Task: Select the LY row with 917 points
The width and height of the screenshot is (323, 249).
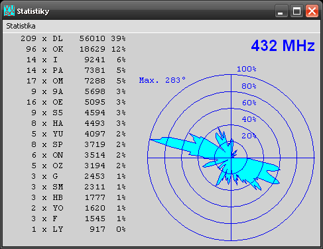Action: click(x=78, y=229)
